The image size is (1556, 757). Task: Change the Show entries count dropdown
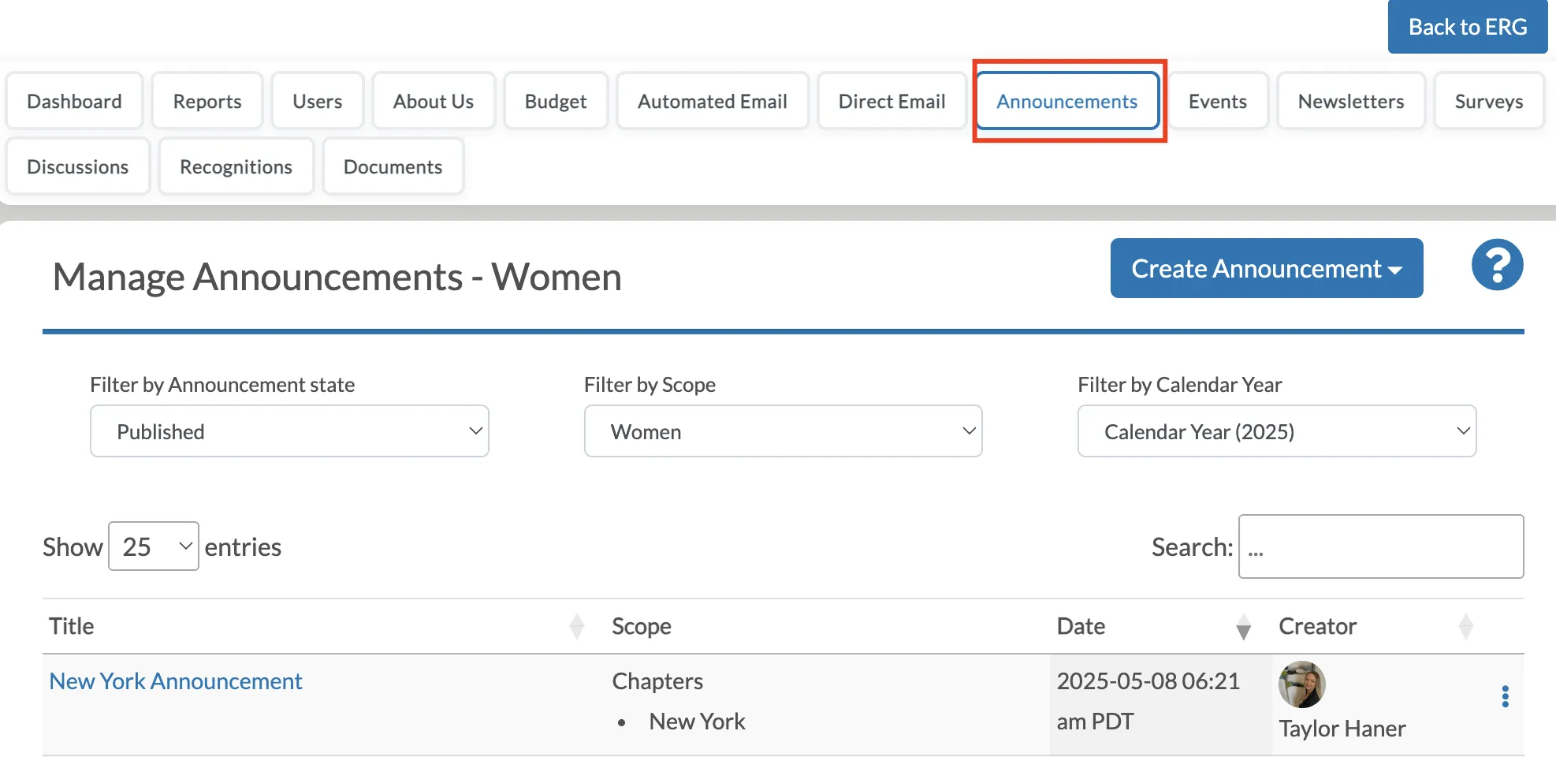point(154,546)
